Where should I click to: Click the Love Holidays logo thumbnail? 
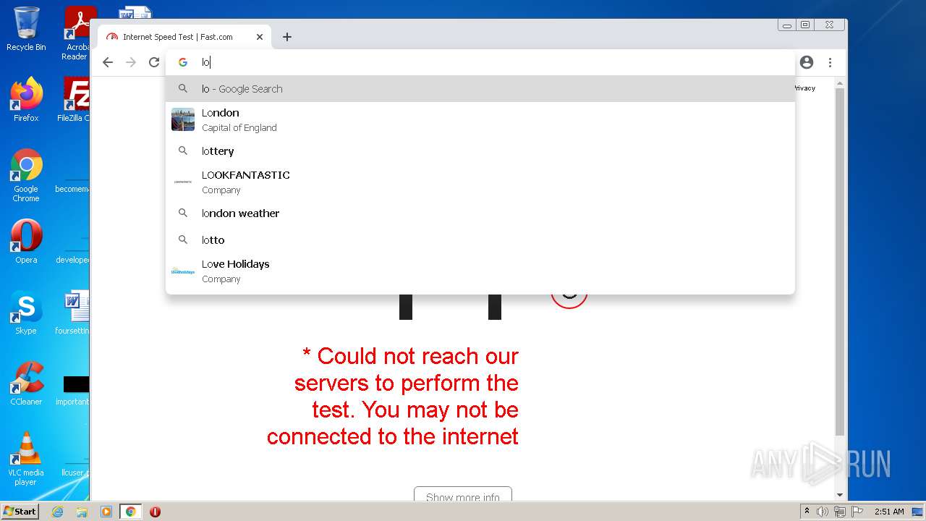tap(183, 271)
